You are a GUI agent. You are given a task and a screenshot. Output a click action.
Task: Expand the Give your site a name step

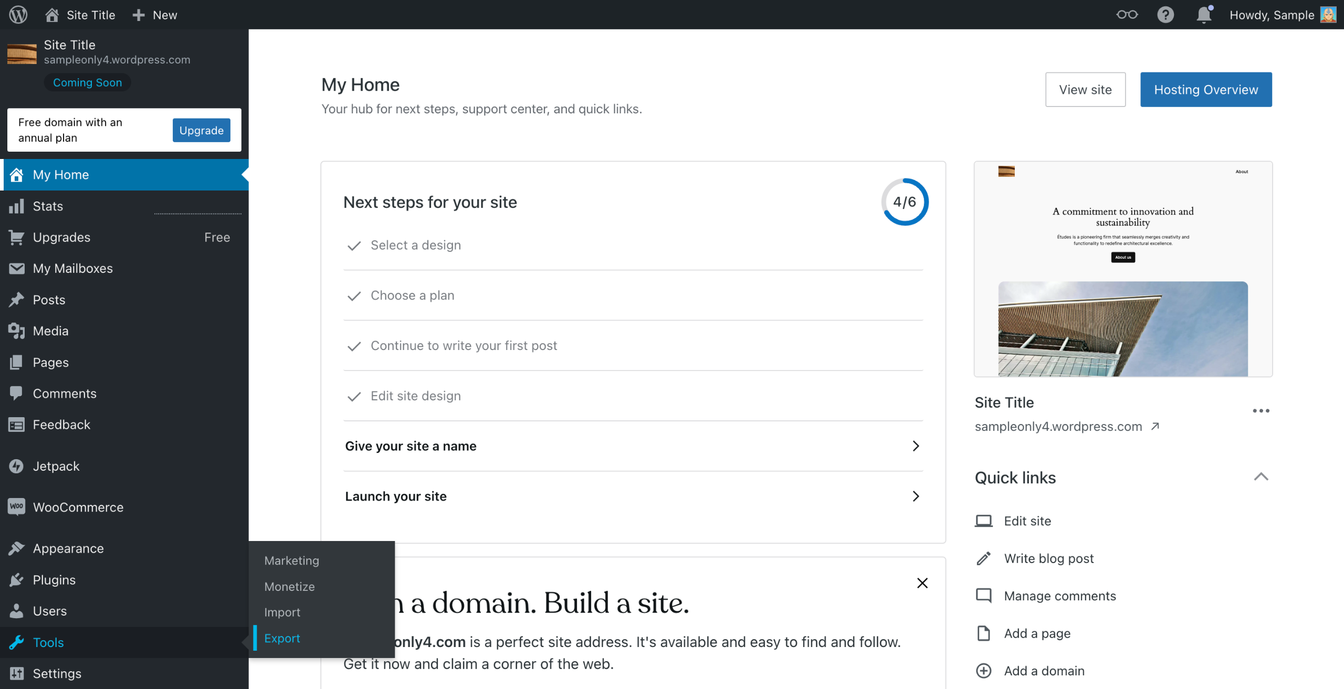(915, 446)
